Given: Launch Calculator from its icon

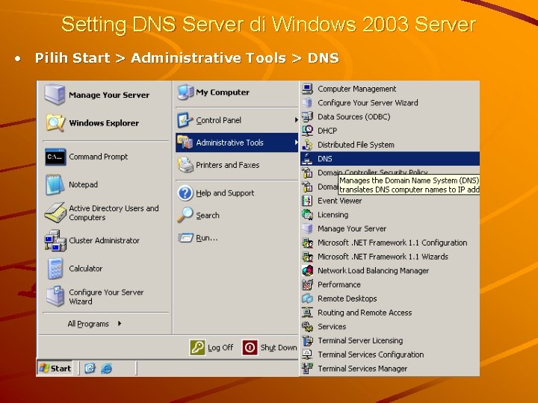Looking at the screenshot, I should pyautogui.click(x=55, y=269).
